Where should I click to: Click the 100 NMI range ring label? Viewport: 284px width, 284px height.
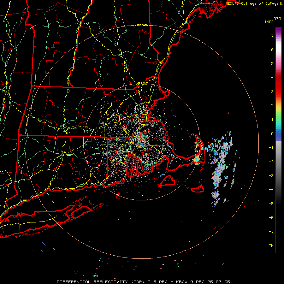(x=142, y=25)
